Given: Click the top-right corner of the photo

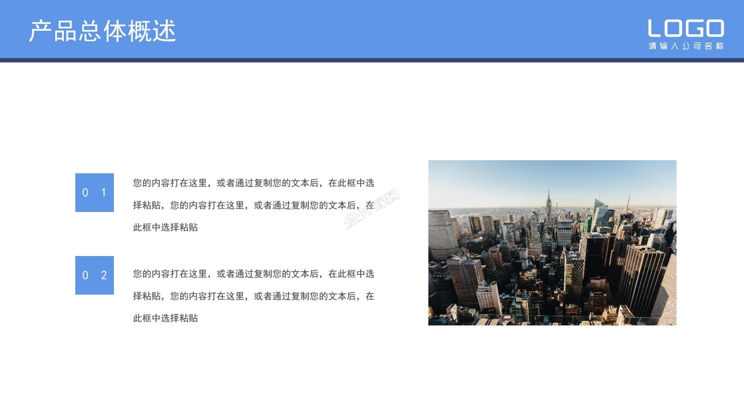Looking at the screenshot, I should (674, 163).
